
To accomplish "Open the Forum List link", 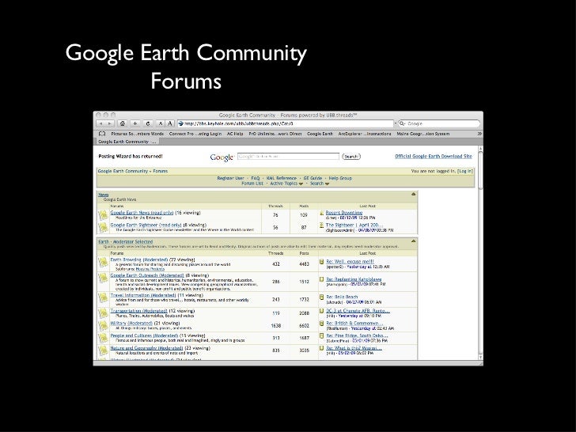I will [252, 184].
